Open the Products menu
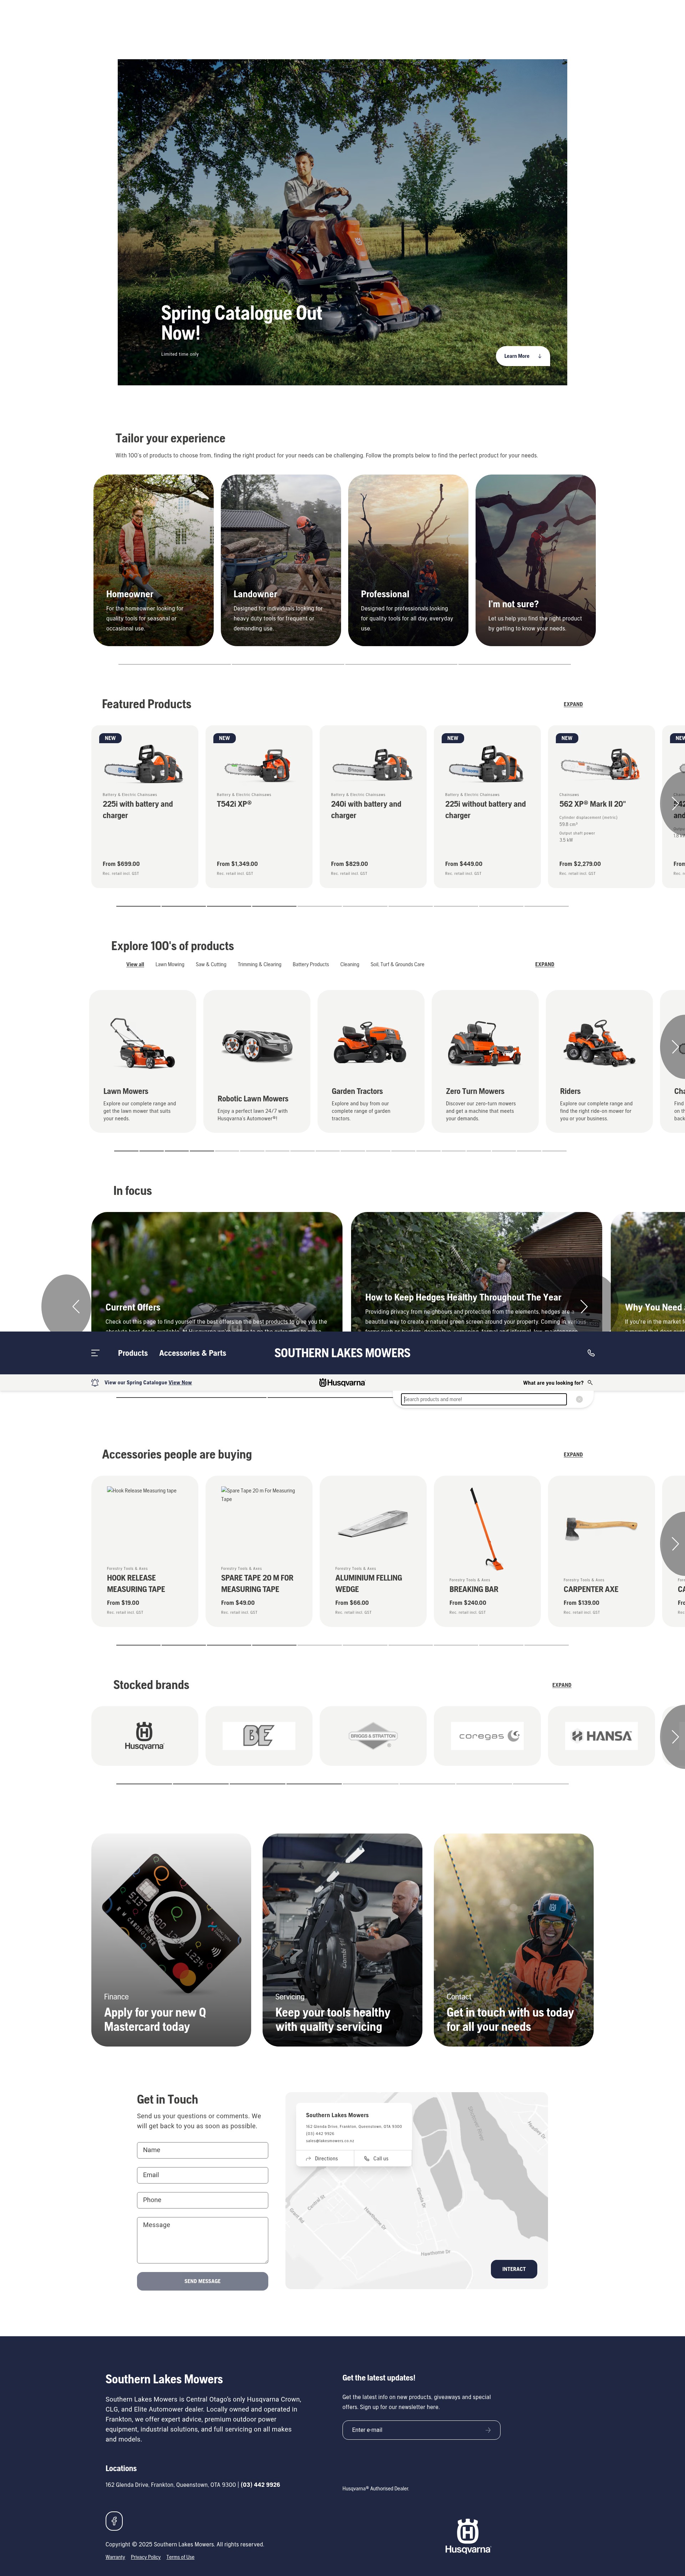Viewport: 685px width, 2576px height. [133, 1353]
